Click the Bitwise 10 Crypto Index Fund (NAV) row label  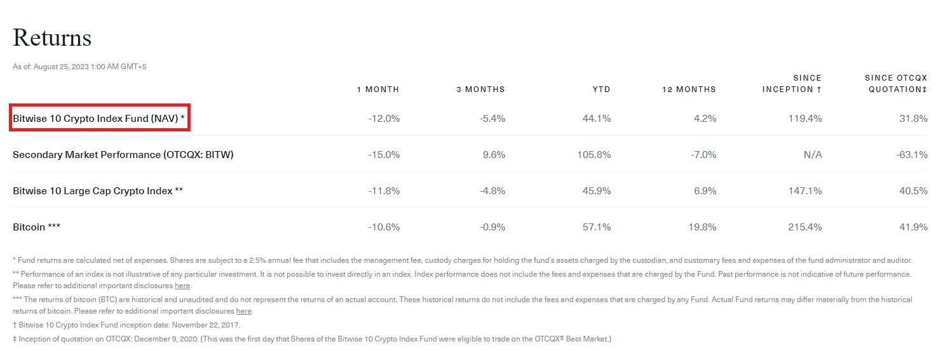pos(99,119)
